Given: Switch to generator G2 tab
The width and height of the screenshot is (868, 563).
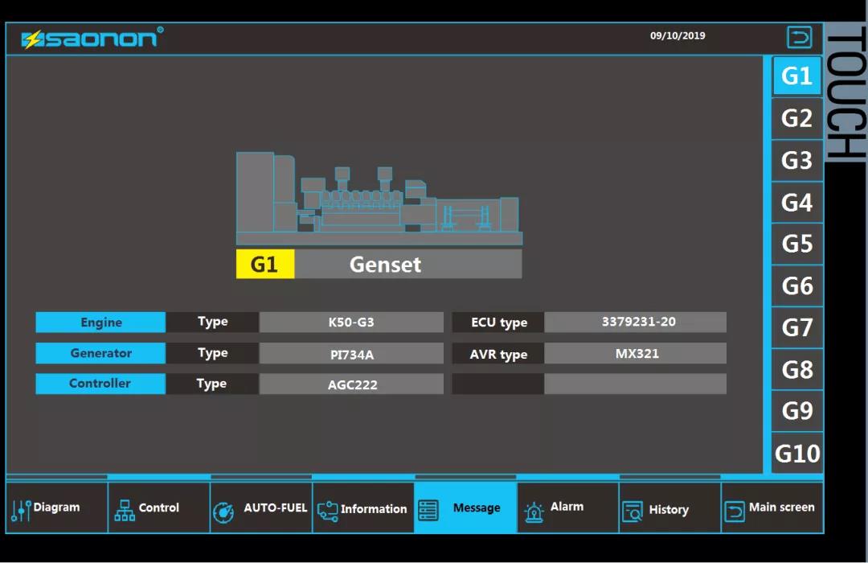Looking at the screenshot, I should pyautogui.click(x=796, y=118).
